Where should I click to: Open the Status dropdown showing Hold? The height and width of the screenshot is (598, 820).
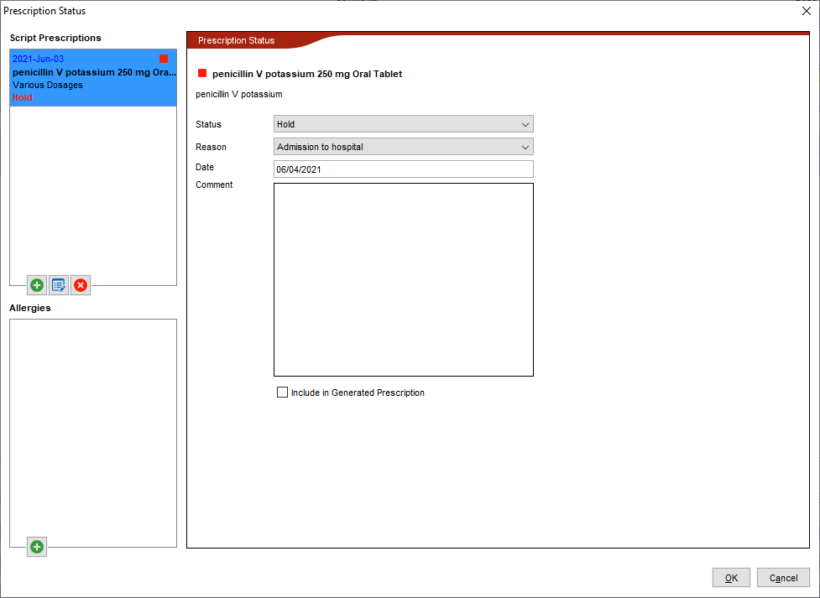coord(403,124)
